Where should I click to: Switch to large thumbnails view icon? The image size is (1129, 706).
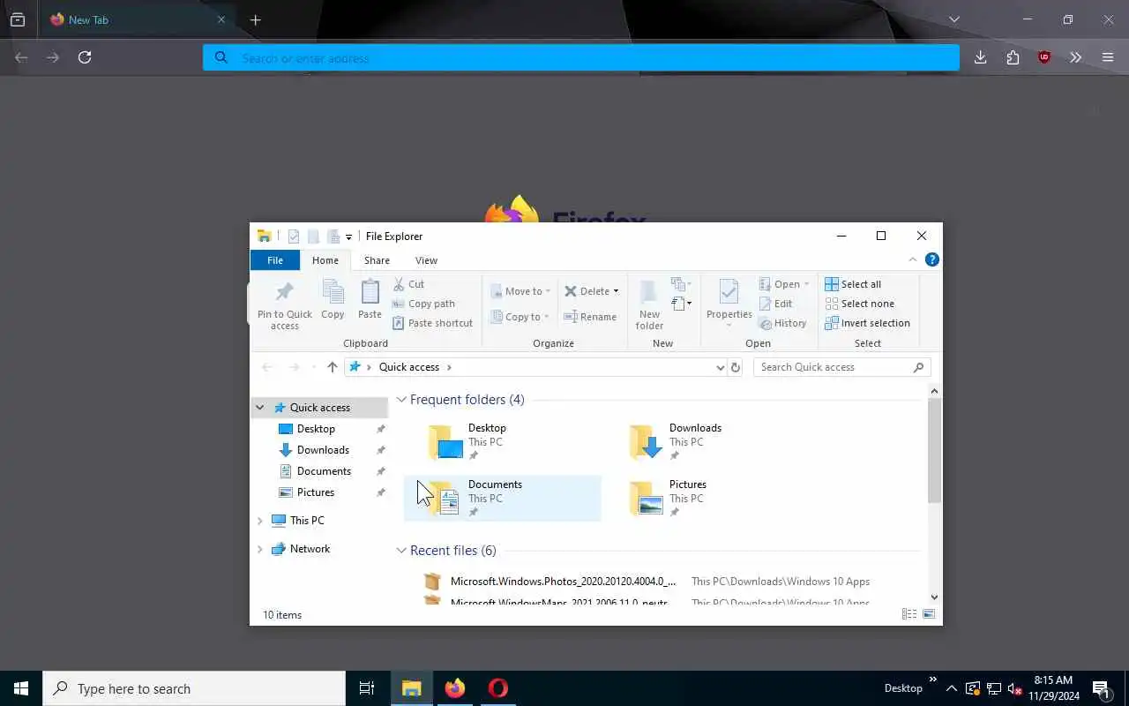(929, 614)
